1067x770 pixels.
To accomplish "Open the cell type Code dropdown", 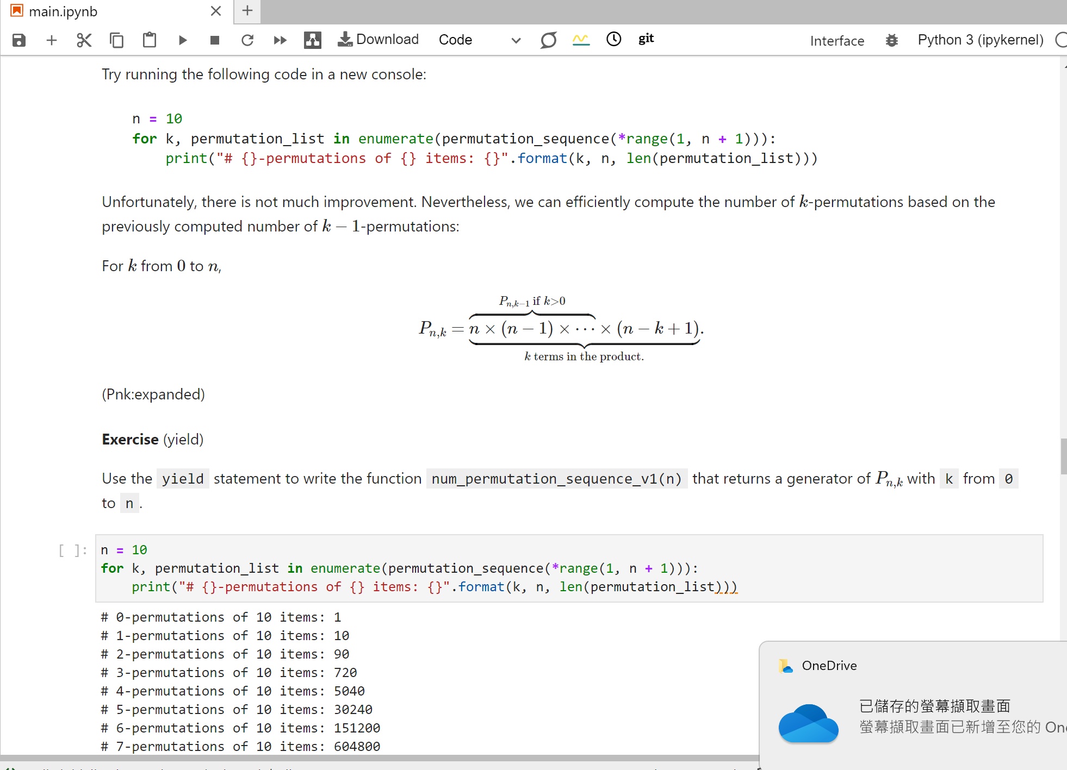I will coord(480,40).
